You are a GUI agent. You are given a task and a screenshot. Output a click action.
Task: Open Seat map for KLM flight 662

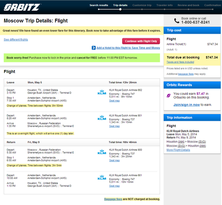(115, 101)
